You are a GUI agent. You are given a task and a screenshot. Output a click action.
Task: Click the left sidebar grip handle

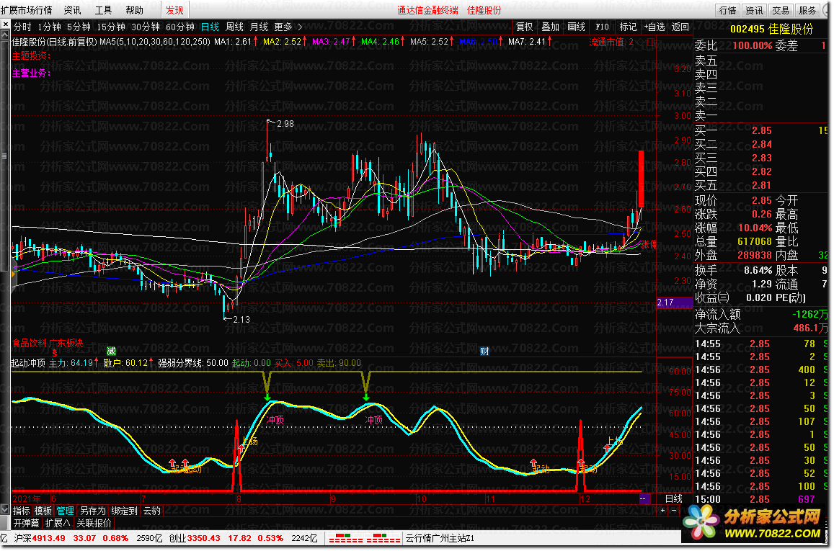(4, 156)
